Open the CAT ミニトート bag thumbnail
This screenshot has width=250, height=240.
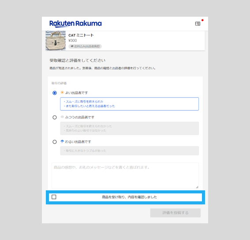pos(56,40)
